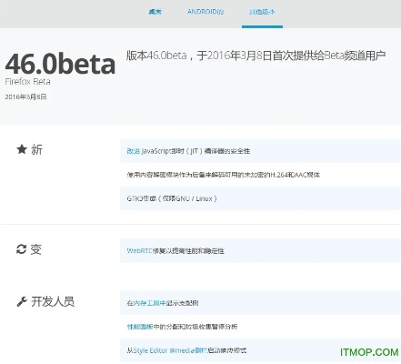Click the refresh arrows icon beside 变

(21, 249)
